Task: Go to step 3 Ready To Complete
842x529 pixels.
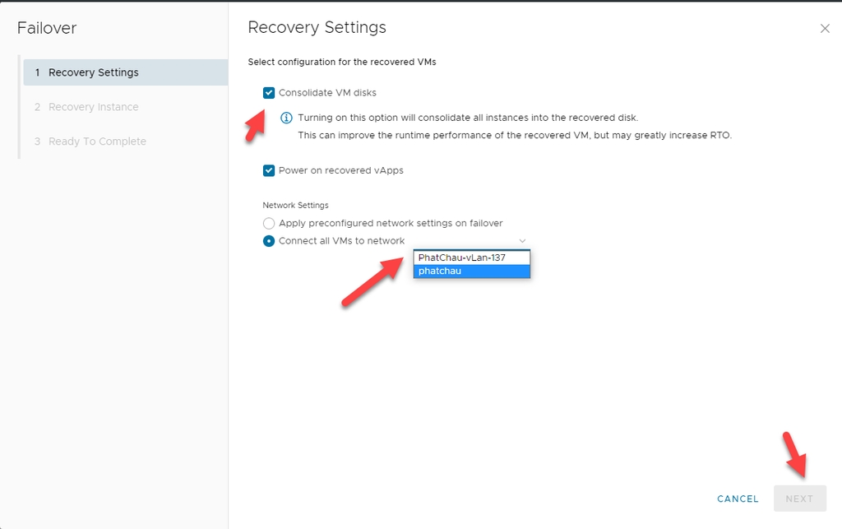Action: click(x=97, y=142)
